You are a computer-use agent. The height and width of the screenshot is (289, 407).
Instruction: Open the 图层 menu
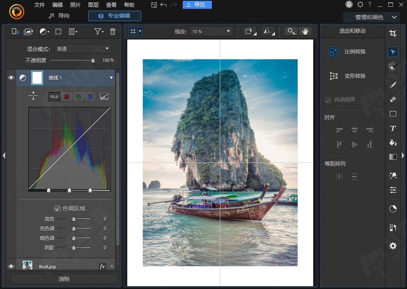pyautogui.click(x=93, y=5)
